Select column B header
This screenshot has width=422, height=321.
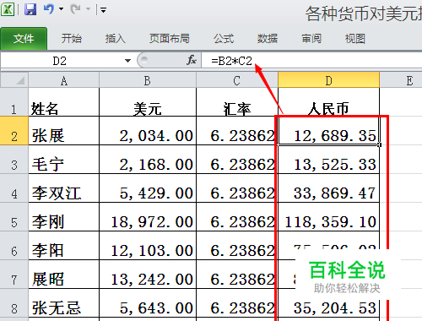[148, 80]
